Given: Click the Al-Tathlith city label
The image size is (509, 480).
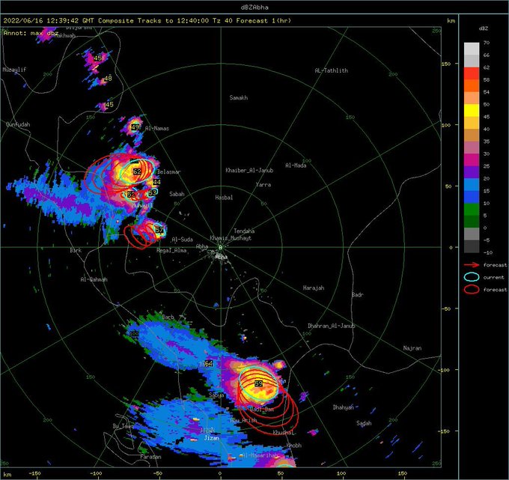Looking at the screenshot, I should tap(332, 70).
